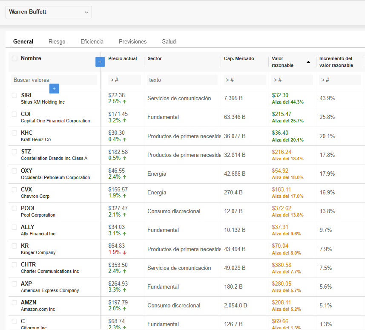This screenshot has height=330, width=365.
Task: Open the ALLY ticker link
Action: point(27,227)
